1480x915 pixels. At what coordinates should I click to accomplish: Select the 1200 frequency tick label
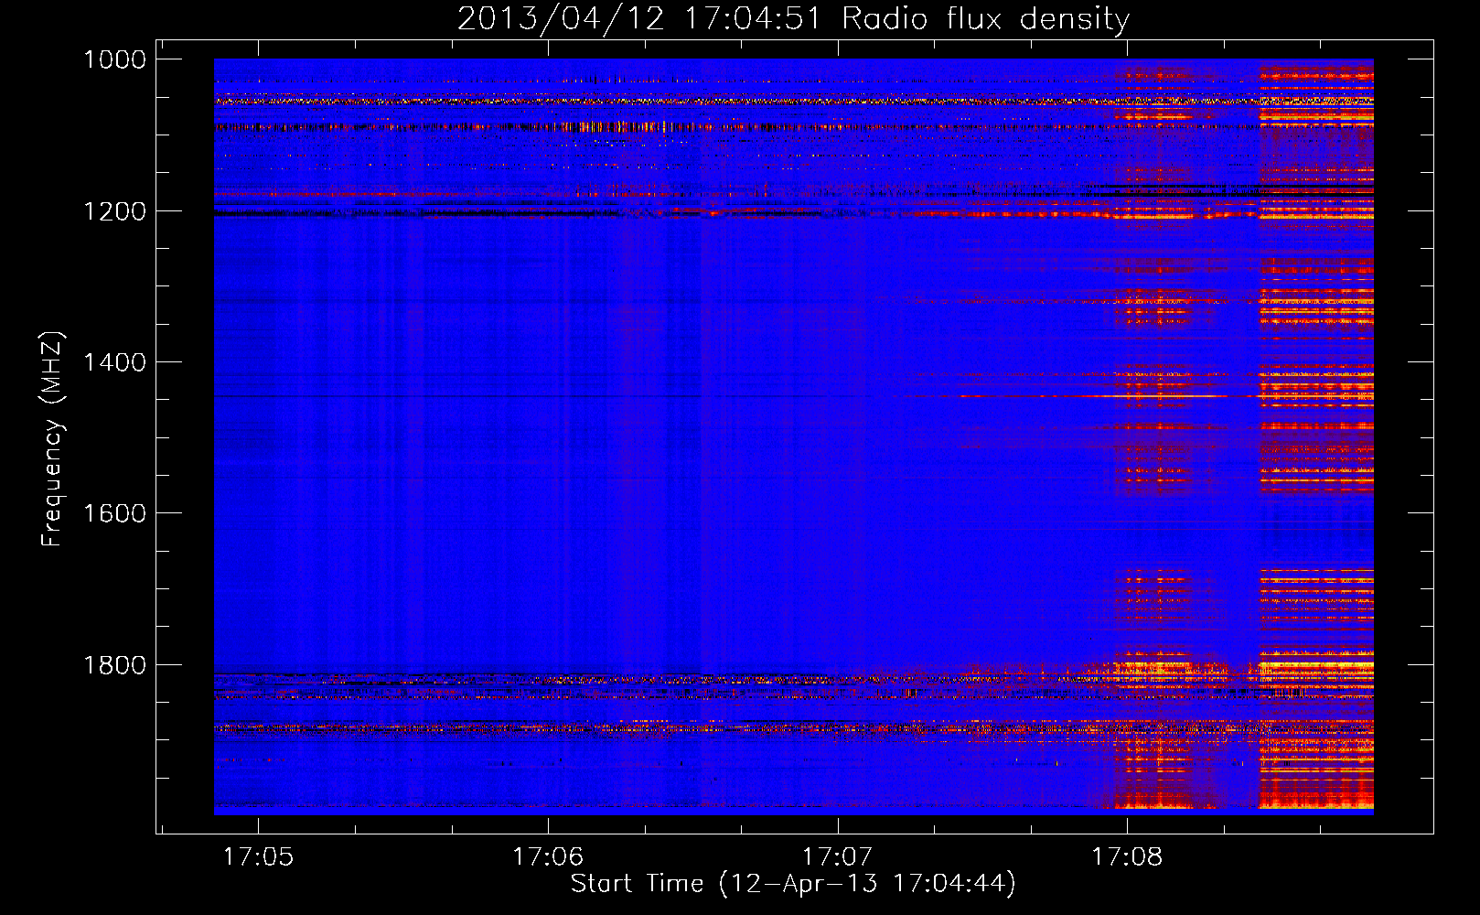click(115, 211)
